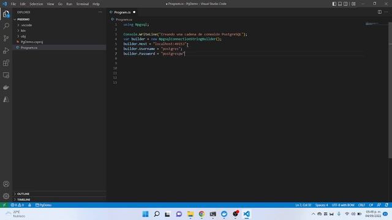The image size is (392, 220).
Task: Open the Extensions view
Action: click(6, 63)
